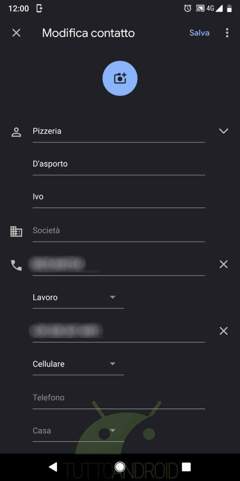Remove the first phone number
This screenshot has height=481, width=240.
tap(223, 265)
